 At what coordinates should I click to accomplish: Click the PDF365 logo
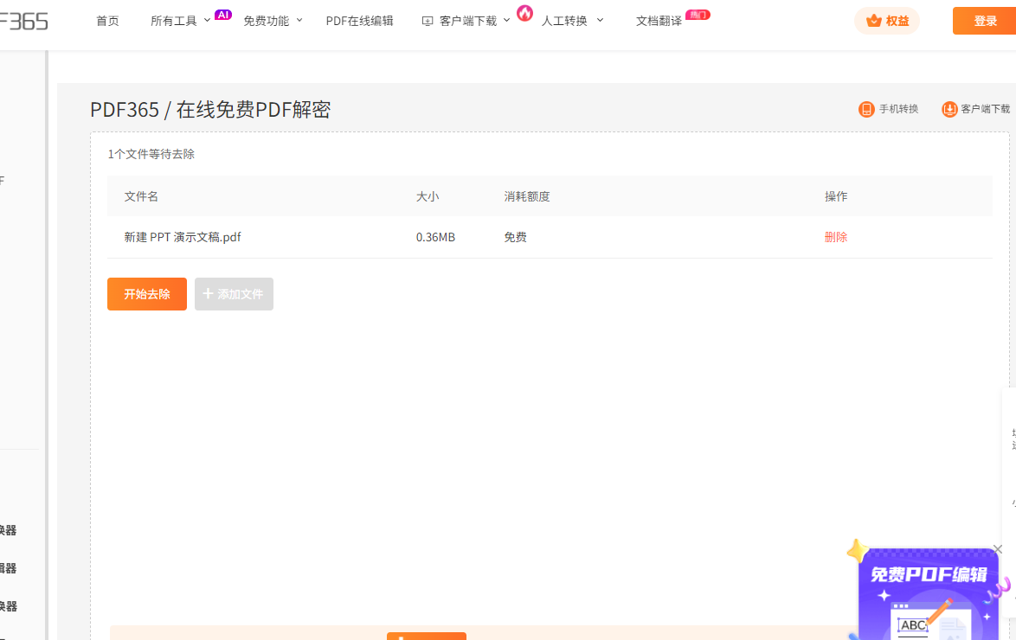tap(23, 21)
